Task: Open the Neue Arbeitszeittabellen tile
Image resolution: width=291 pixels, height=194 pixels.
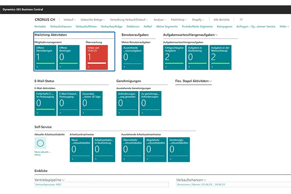Action: point(81,149)
